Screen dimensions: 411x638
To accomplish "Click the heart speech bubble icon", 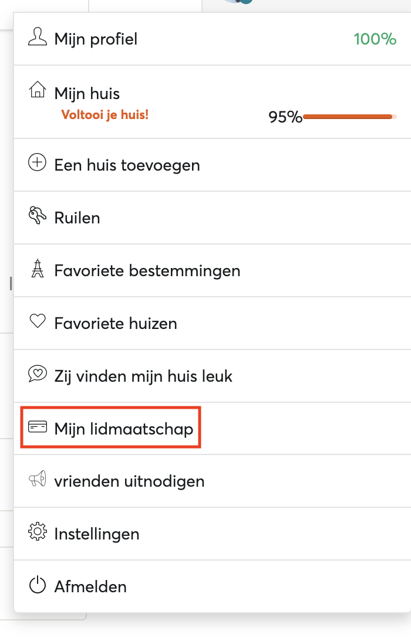I will click(38, 374).
